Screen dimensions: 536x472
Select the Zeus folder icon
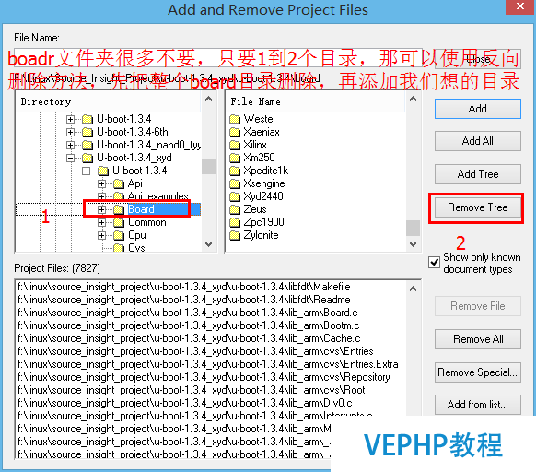(x=235, y=209)
